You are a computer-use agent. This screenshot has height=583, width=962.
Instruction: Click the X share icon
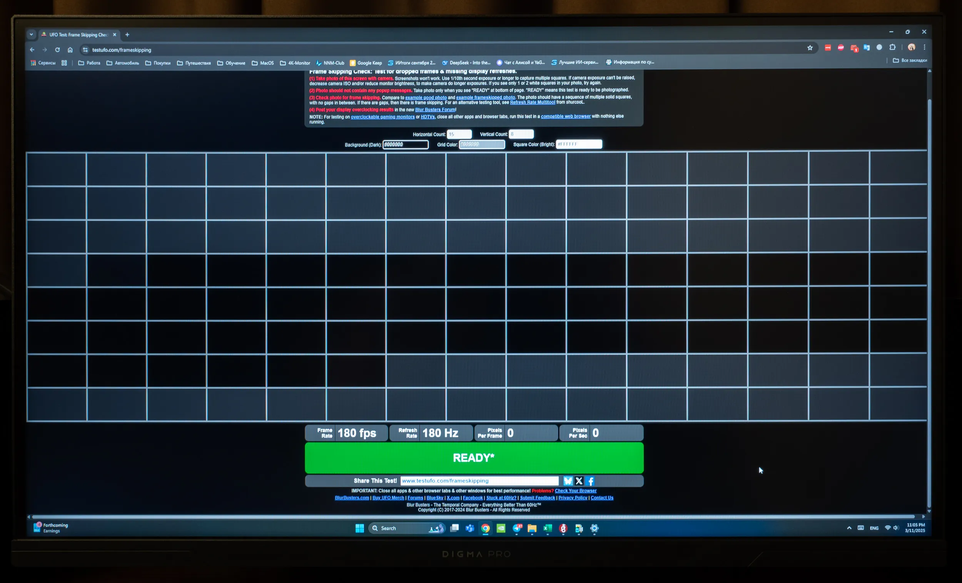click(579, 481)
